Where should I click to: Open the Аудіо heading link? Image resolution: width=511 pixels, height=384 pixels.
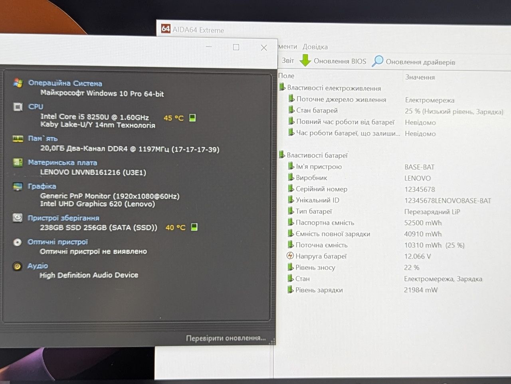[x=38, y=266]
